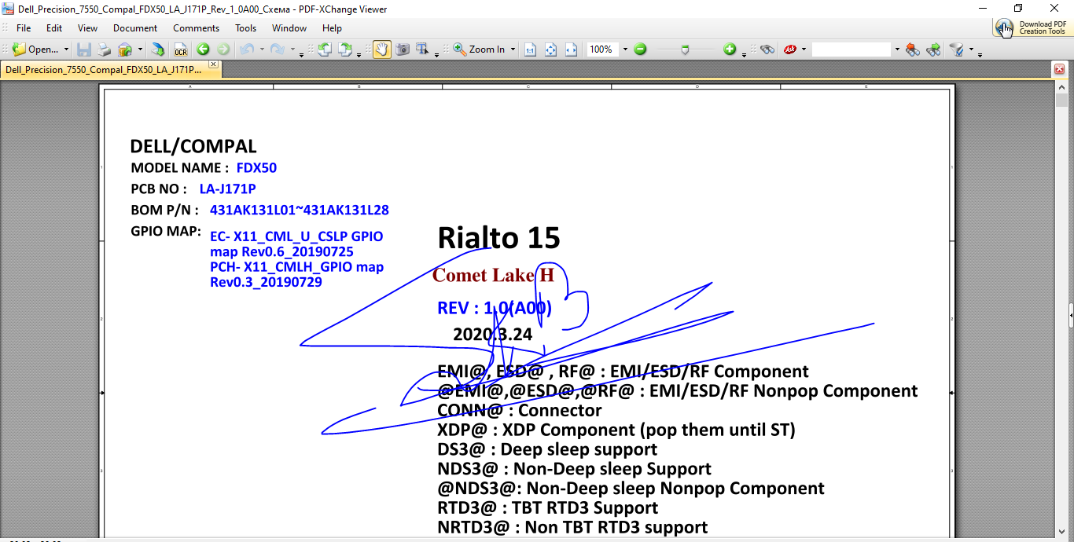Open the Comments menu
1074x542 pixels.
coord(197,27)
